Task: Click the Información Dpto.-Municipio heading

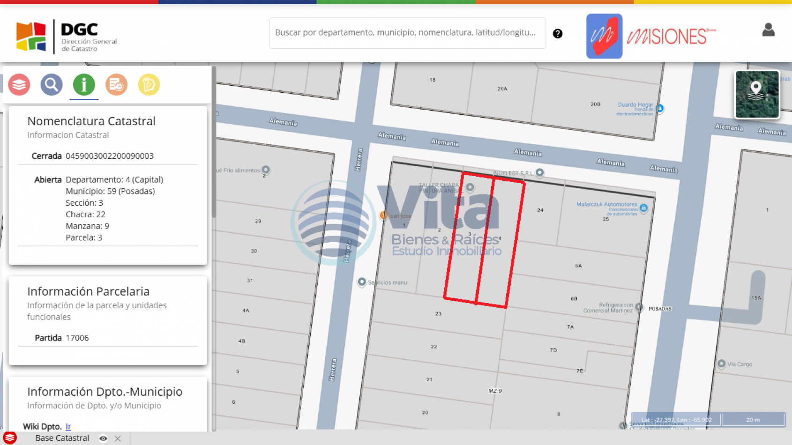Action: [105, 392]
